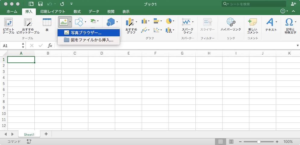Viewport: 300px width, 145px height.
Task: Add a New Comment (新しいコメント)
Action: tap(253, 26)
